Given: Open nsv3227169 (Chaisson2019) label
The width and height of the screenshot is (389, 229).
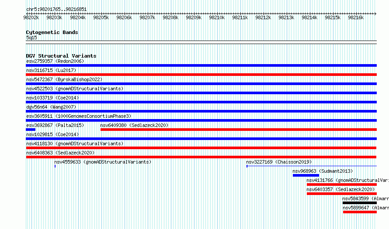Looking at the screenshot, I should [x=279, y=162].
